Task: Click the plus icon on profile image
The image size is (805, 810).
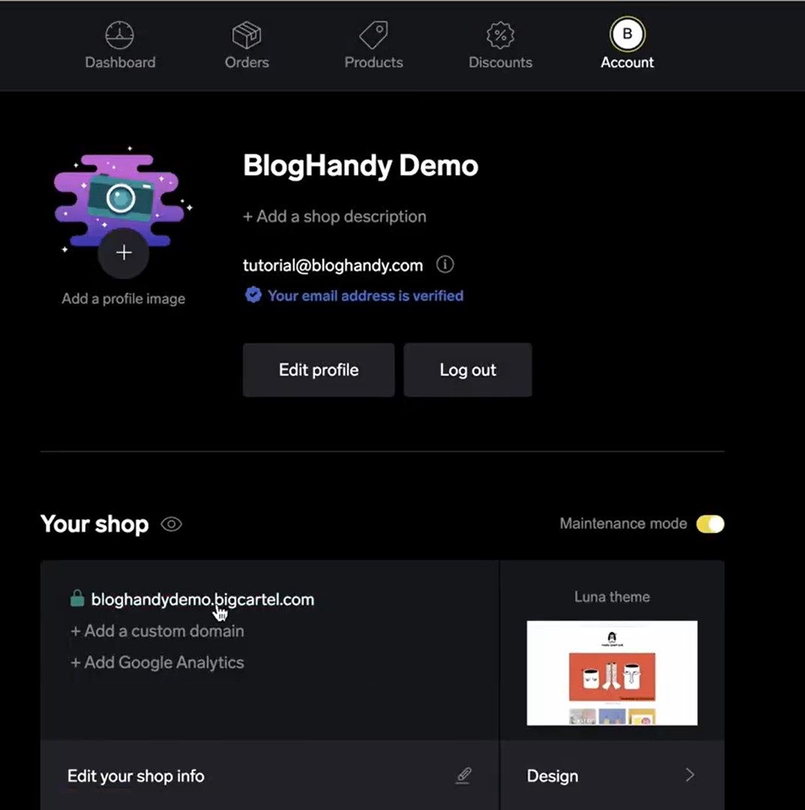Action: coord(124,253)
